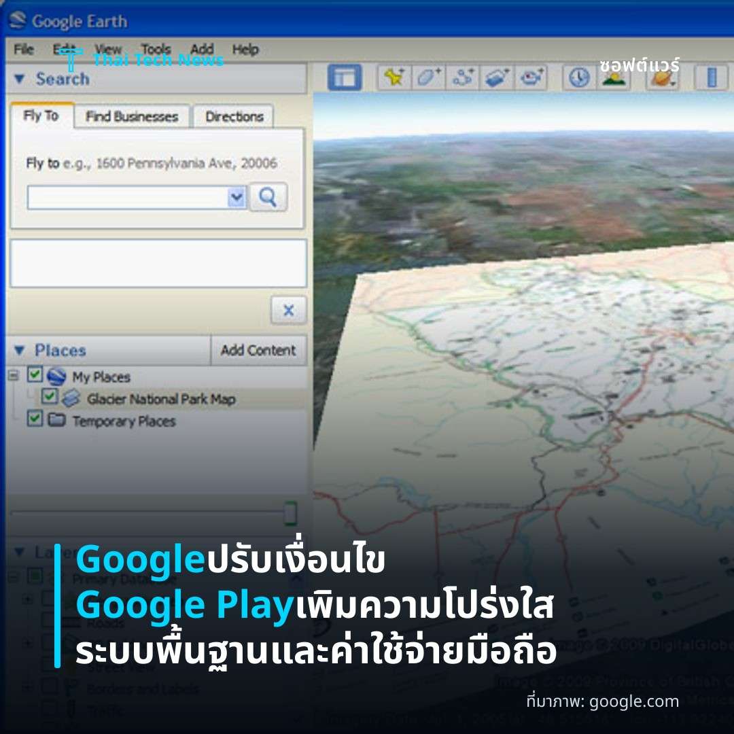Add a placemark with the pushpin icon
This screenshot has height=734, width=734.
click(394, 77)
